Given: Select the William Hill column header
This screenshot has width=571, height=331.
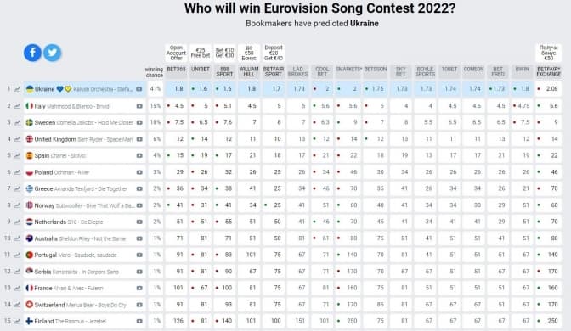Looking at the screenshot, I should (x=249, y=71).
